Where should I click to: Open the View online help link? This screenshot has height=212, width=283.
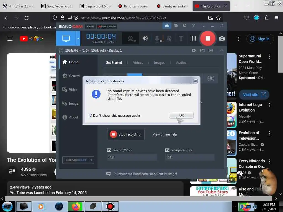[x=165, y=134]
